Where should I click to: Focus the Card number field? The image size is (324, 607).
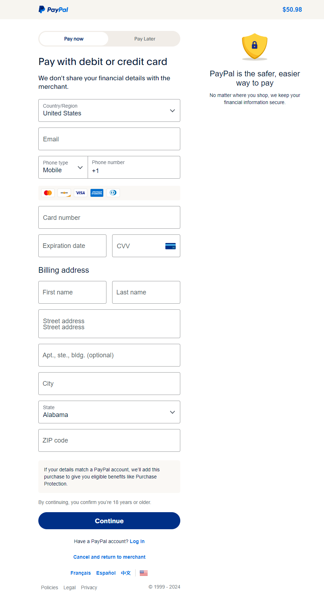[109, 217]
